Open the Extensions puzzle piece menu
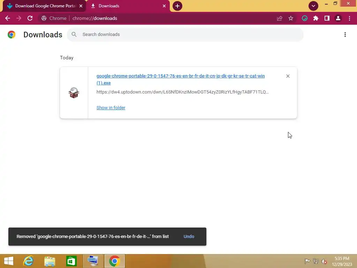Viewport: 357px width, 268px height. pos(316,18)
